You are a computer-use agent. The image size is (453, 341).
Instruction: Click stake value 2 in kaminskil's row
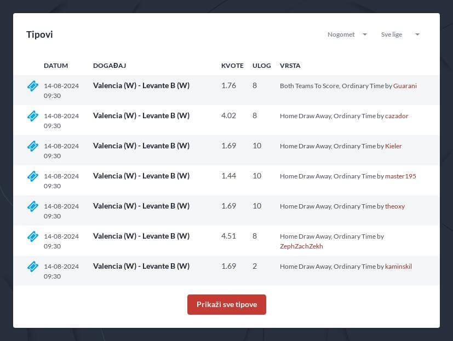[255, 266]
